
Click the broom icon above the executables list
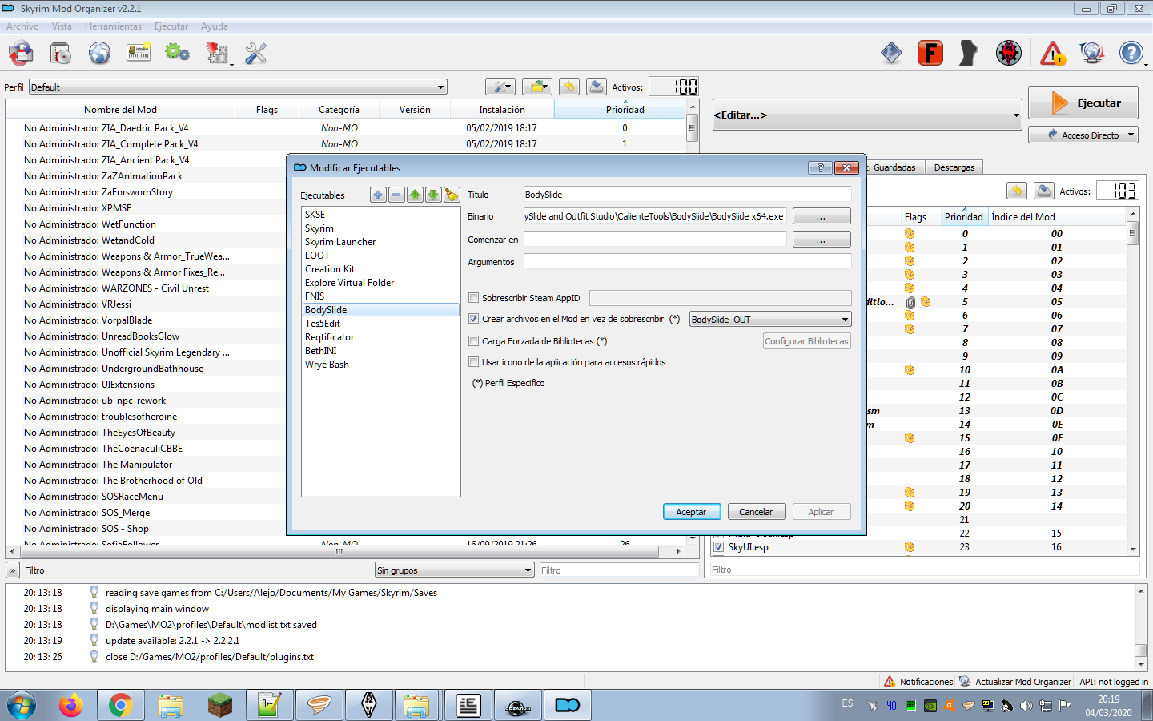(452, 195)
